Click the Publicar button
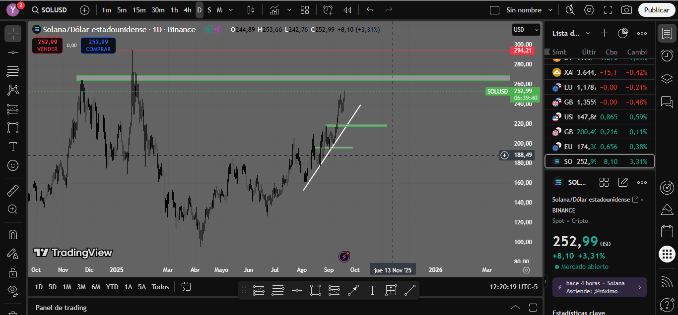This screenshot has width=678, height=315. 657,10
